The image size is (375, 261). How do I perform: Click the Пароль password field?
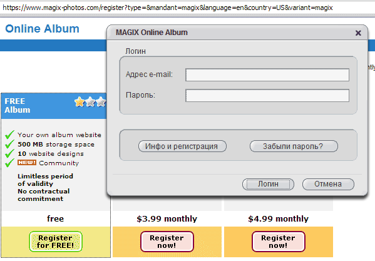pyautogui.click(x=267, y=95)
